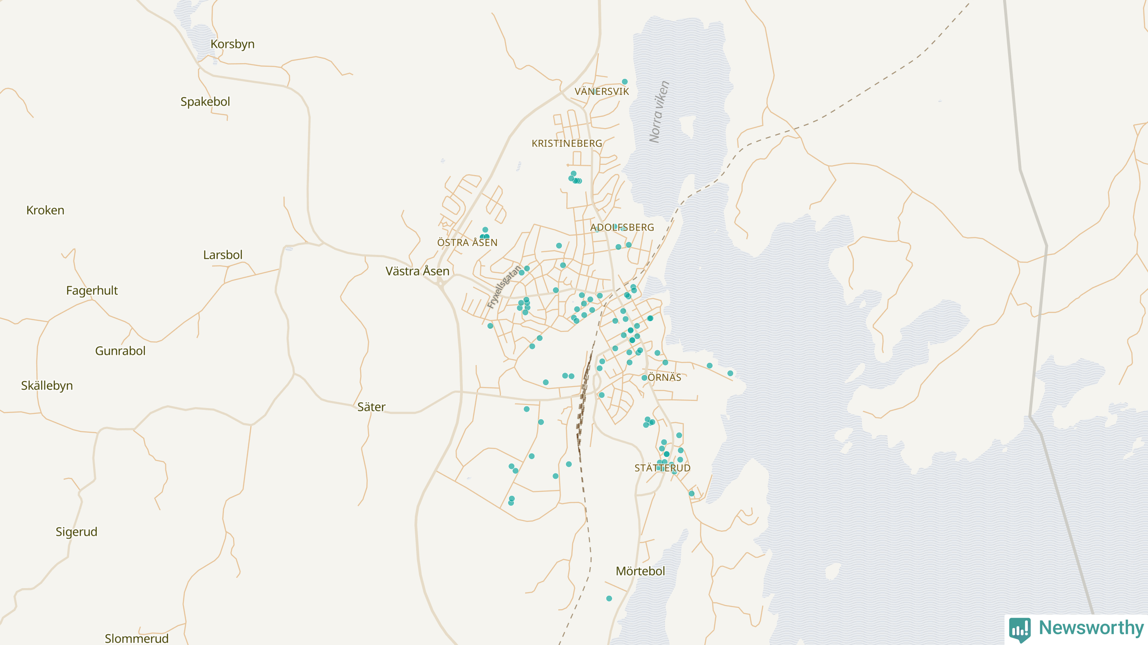Click the Newsworthy brand text
Viewport: 1148px width, 645px height.
1091,628
